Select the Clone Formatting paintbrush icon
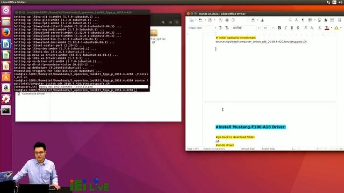The image size is (344, 193). pyautogui.click(x=262, y=20)
